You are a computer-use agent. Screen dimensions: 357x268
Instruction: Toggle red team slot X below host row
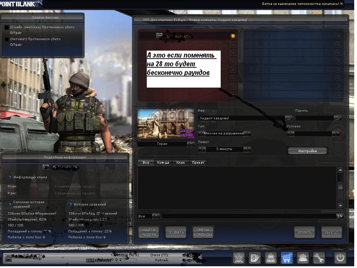pyautogui.click(x=233, y=44)
